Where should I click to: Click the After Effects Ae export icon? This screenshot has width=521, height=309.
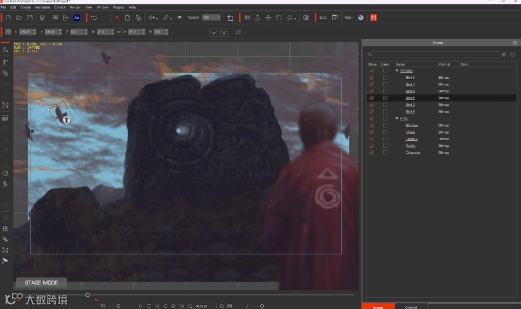pos(77,18)
